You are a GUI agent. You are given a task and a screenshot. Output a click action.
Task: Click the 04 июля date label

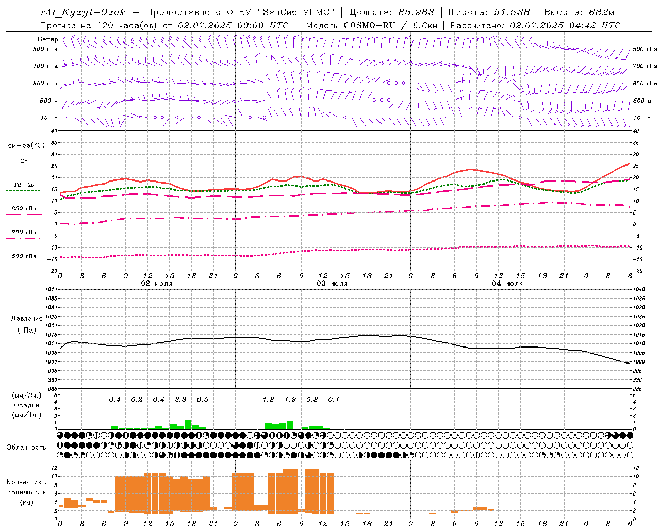tap(507, 284)
